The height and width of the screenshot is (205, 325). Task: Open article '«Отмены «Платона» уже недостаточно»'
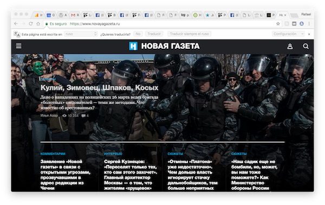[x=192, y=175]
